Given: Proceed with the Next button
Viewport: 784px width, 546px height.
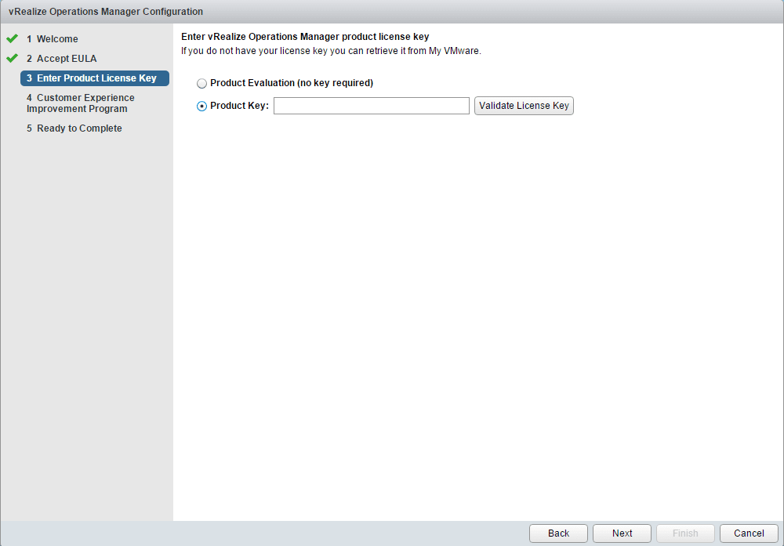Looking at the screenshot, I should 622,533.
